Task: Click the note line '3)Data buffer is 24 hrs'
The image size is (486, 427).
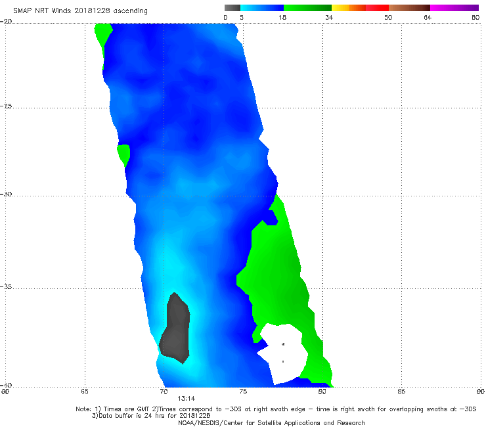Action: (151, 416)
